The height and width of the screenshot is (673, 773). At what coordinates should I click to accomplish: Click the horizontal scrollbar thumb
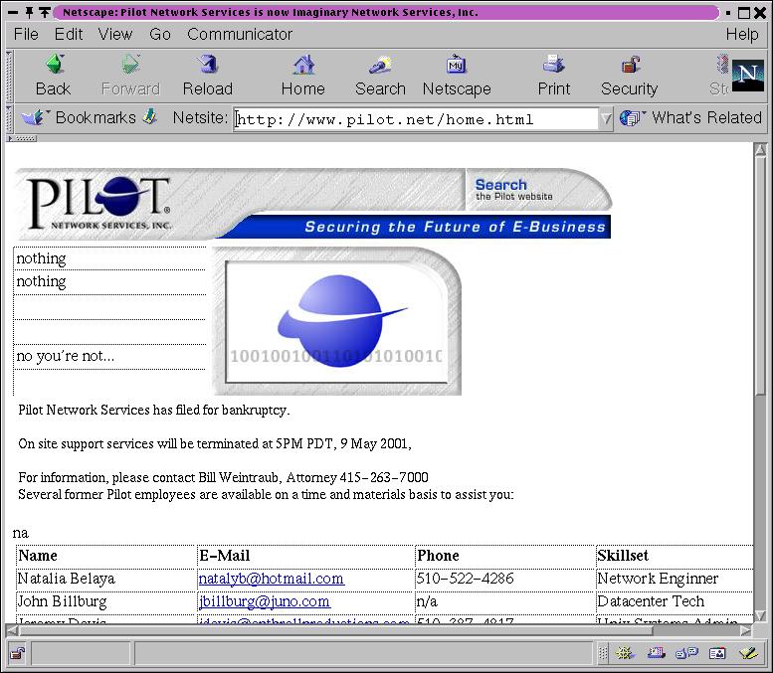click(x=336, y=630)
